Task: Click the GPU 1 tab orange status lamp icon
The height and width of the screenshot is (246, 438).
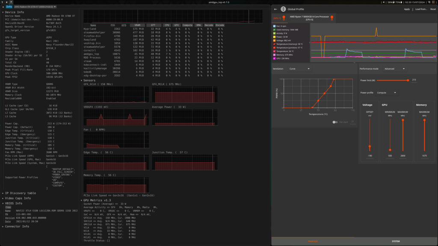Action: 284,18
